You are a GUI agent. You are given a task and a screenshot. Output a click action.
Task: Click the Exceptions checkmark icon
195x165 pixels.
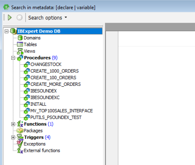20,144
